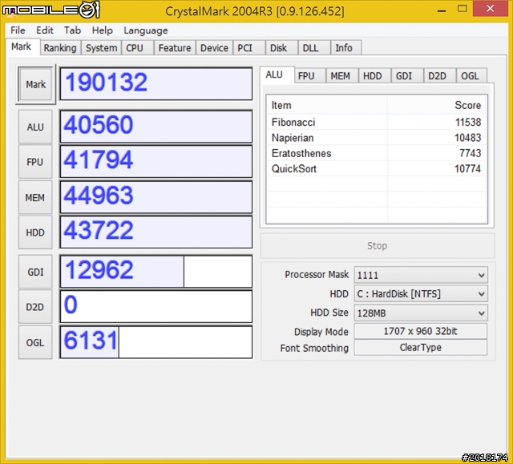Switch to the Device tab

click(x=214, y=48)
